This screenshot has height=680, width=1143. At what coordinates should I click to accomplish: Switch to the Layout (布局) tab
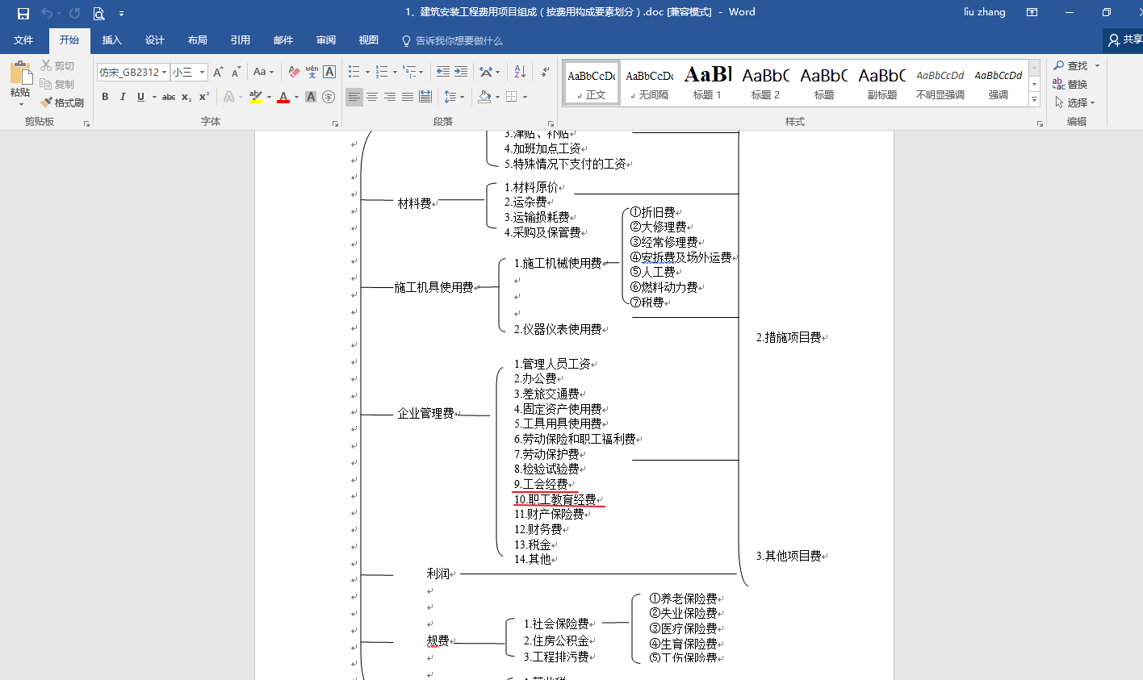pyautogui.click(x=197, y=40)
